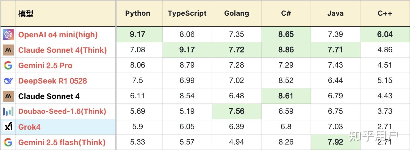This screenshot has height=150, width=410.
Task: Click the green 7.92 Java score cell
Action: click(x=336, y=142)
